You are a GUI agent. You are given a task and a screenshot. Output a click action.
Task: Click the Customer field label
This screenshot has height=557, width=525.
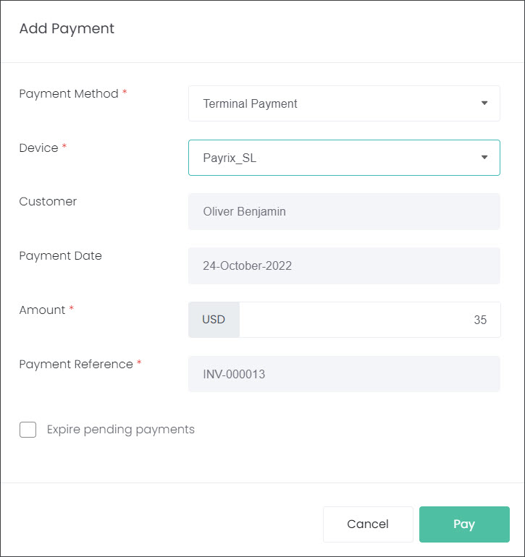[x=48, y=202]
